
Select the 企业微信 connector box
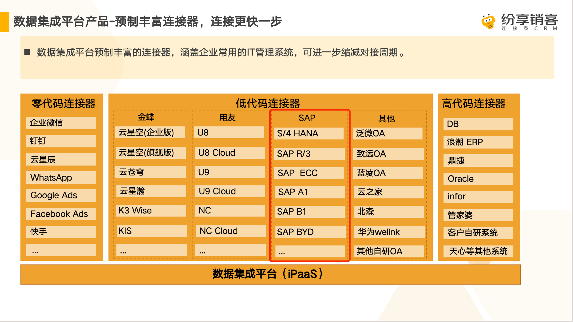(x=61, y=123)
